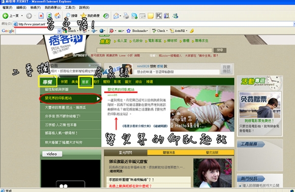Click the baby article thumbnail photo
This screenshot has height=192, width=295.
(x=202, y=109)
